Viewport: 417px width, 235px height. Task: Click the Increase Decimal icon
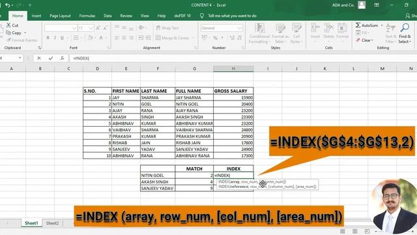point(232,38)
